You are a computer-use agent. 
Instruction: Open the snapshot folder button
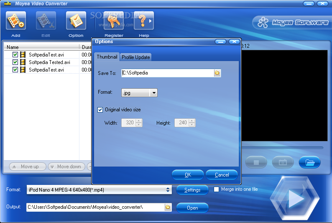click(x=309, y=162)
